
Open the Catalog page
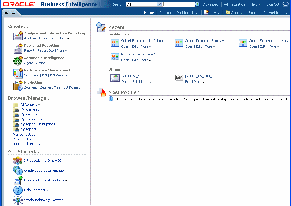(165, 13)
